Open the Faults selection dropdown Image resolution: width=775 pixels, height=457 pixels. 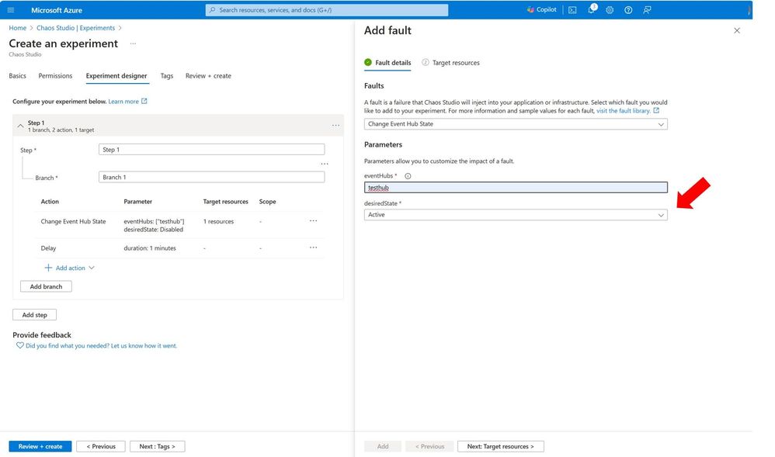pyautogui.click(x=516, y=124)
